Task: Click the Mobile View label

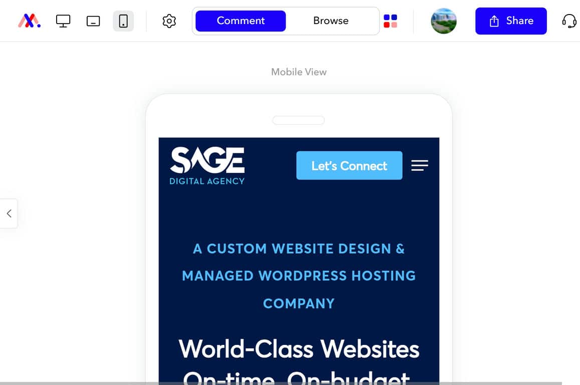Action: (299, 72)
